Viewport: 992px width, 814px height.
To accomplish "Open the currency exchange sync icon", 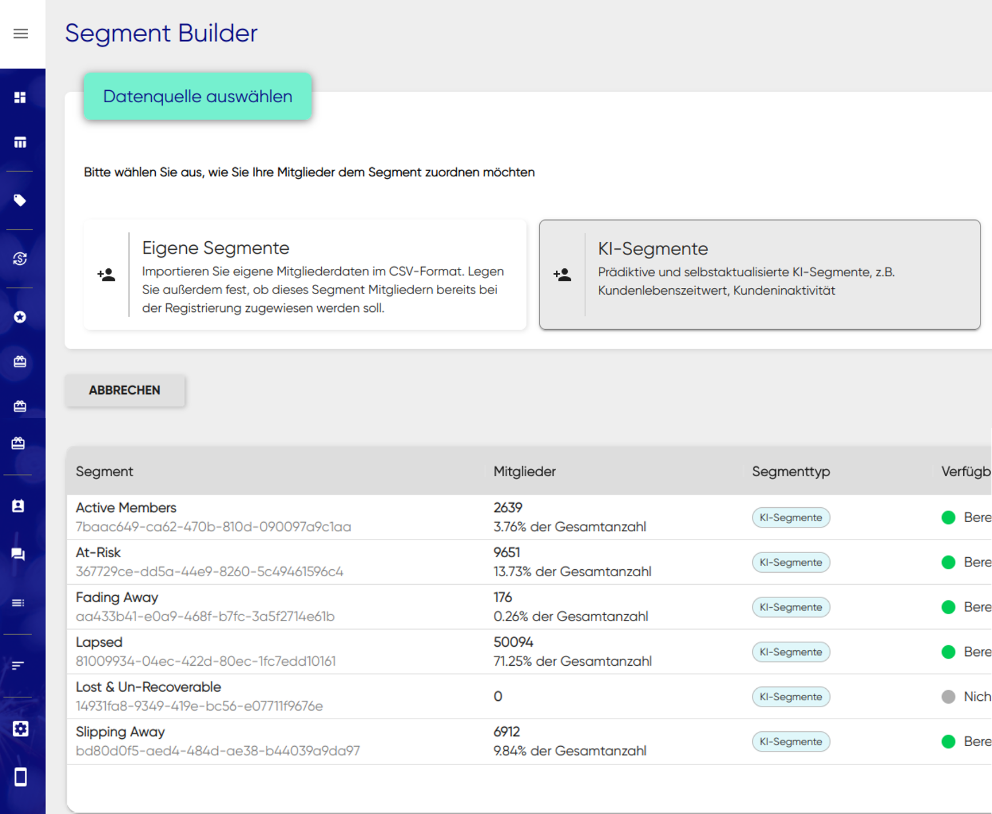I will pyautogui.click(x=20, y=259).
